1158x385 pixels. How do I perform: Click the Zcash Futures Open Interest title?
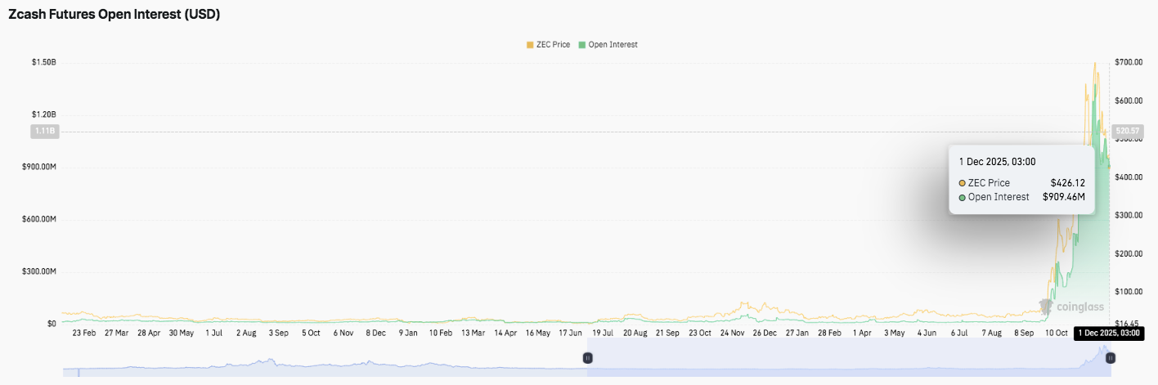114,15
